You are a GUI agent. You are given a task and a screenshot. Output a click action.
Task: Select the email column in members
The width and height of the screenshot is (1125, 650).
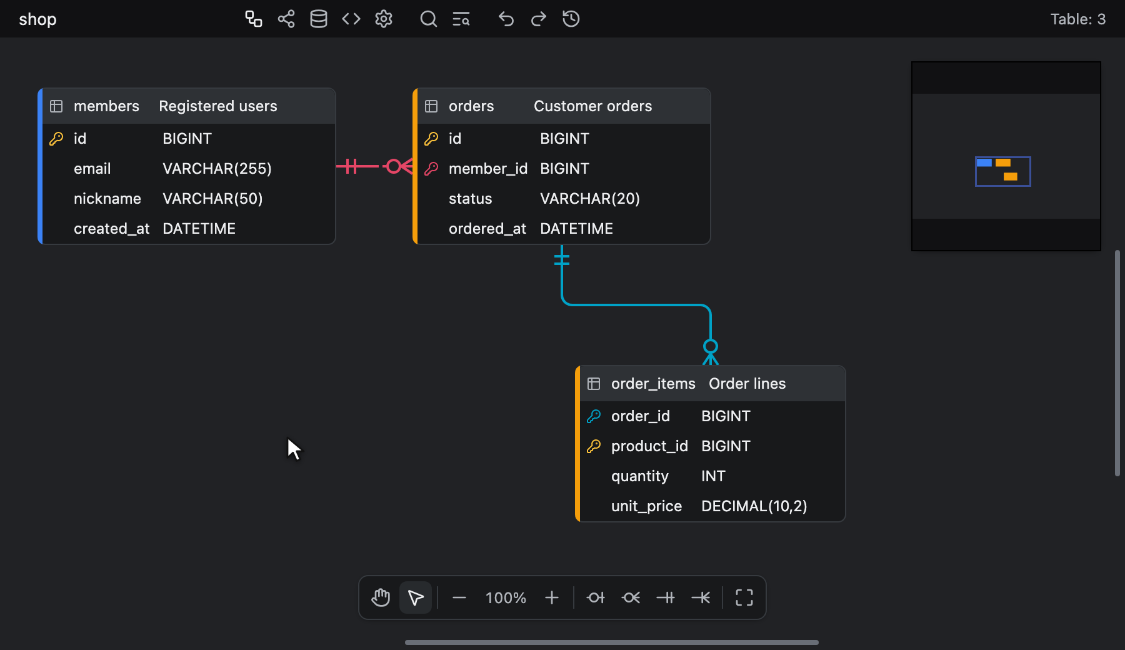coord(189,169)
